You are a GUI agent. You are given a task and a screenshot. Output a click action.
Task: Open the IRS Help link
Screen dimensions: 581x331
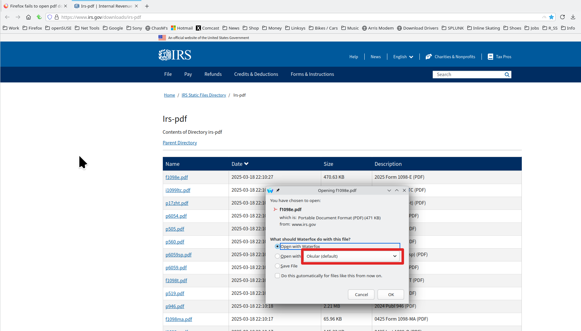pos(354,57)
